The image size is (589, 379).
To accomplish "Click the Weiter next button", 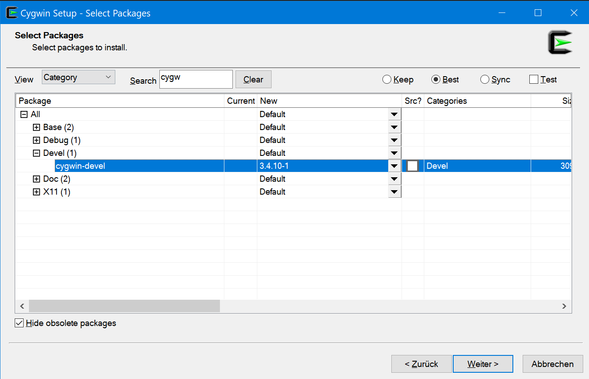I will tap(483, 364).
